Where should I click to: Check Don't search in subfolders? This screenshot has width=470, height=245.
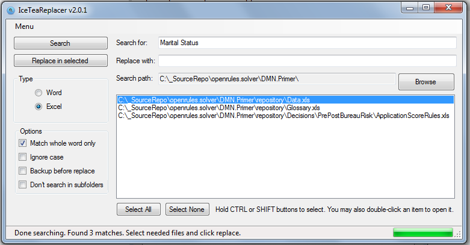[23, 185]
